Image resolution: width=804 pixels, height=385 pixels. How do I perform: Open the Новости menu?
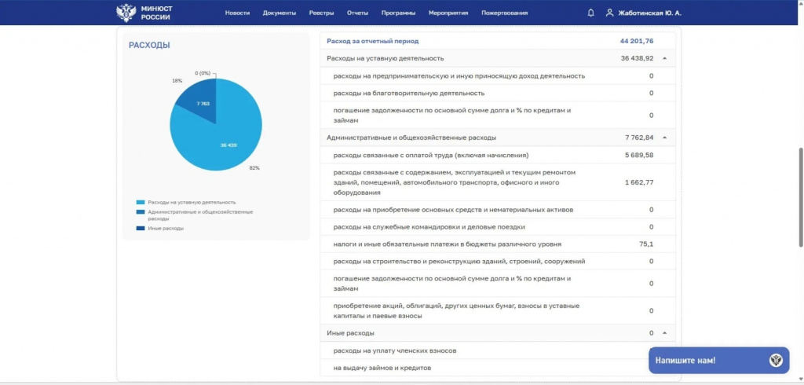click(x=237, y=13)
